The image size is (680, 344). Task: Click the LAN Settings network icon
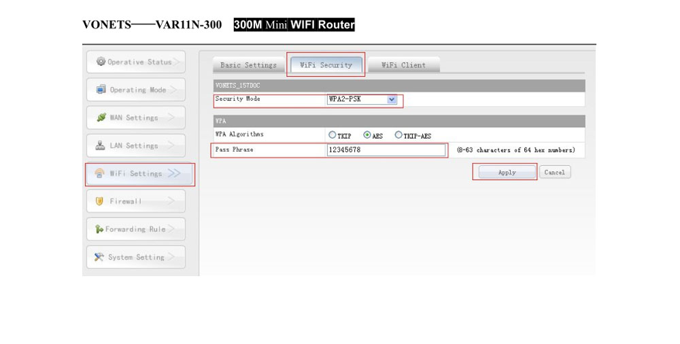pos(100,145)
